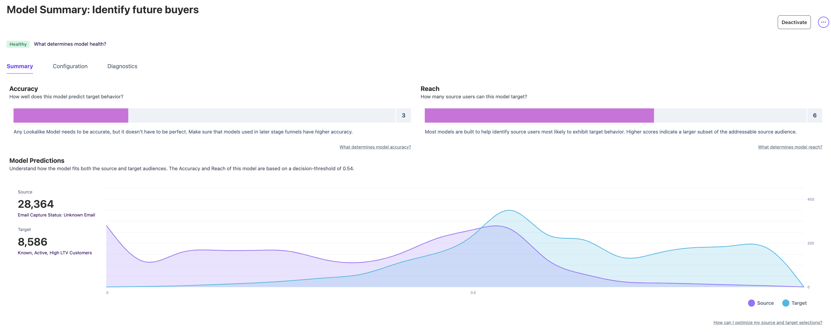This screenshot has height=332, width=831.
Task: Toggle Target series via blue legend dot
Action: point(785,303)
